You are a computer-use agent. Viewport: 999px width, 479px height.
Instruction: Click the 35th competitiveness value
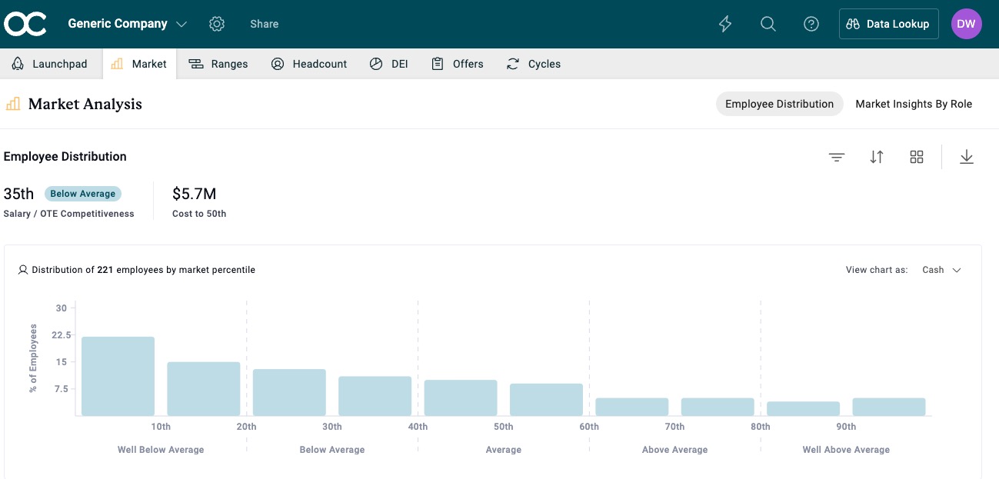[19, 194]
